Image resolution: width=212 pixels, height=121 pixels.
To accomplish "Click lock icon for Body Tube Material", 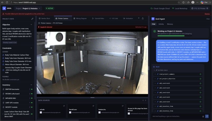I will click(3, 55).
